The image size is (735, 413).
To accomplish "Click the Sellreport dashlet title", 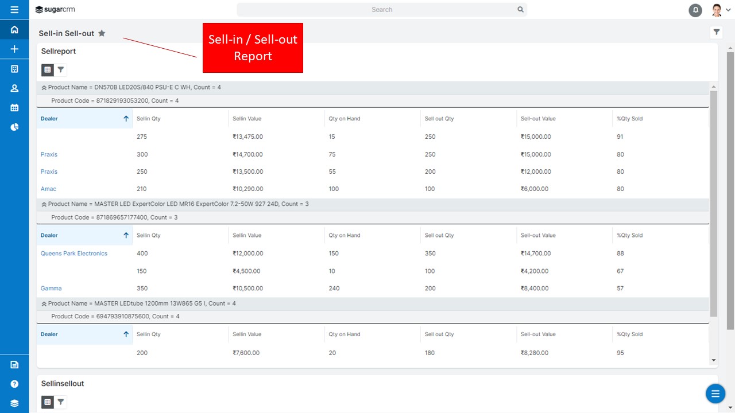I will [x=59, y=51].
